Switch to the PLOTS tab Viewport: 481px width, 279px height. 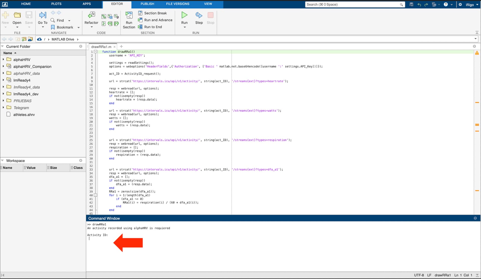coord(56,4)
